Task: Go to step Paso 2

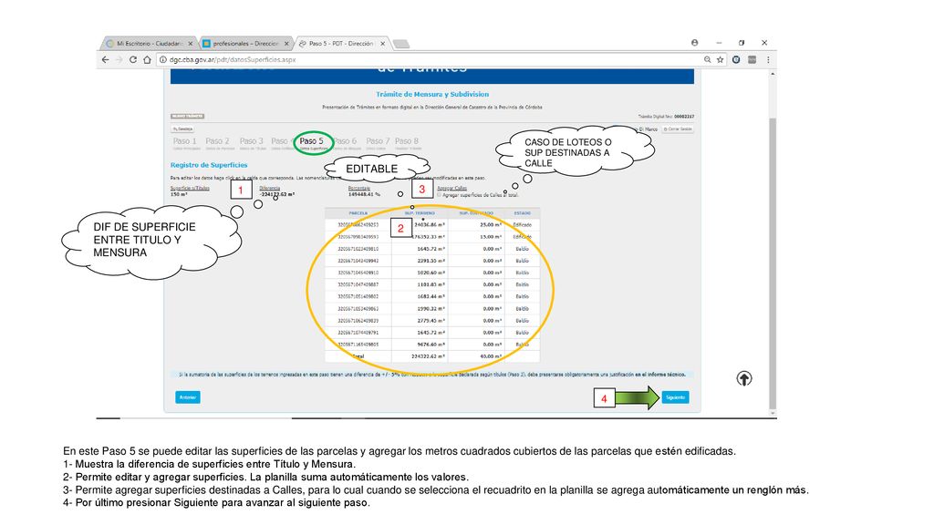Action: pyautogui.click(x=217, y=142)
